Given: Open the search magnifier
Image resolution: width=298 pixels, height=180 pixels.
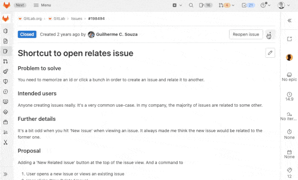Looking at the screenshot, I should (191, 5).
